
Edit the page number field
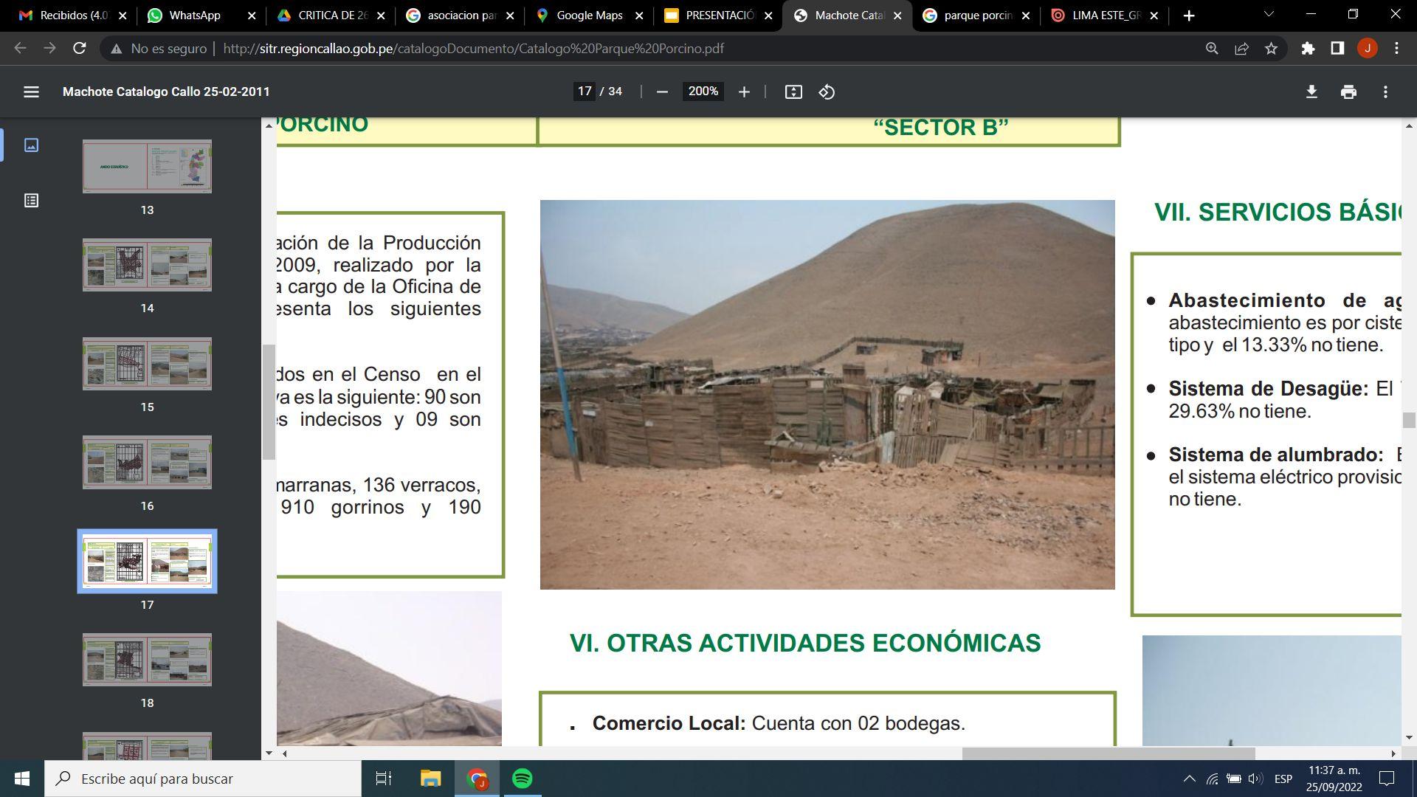[x=585, y=92]
